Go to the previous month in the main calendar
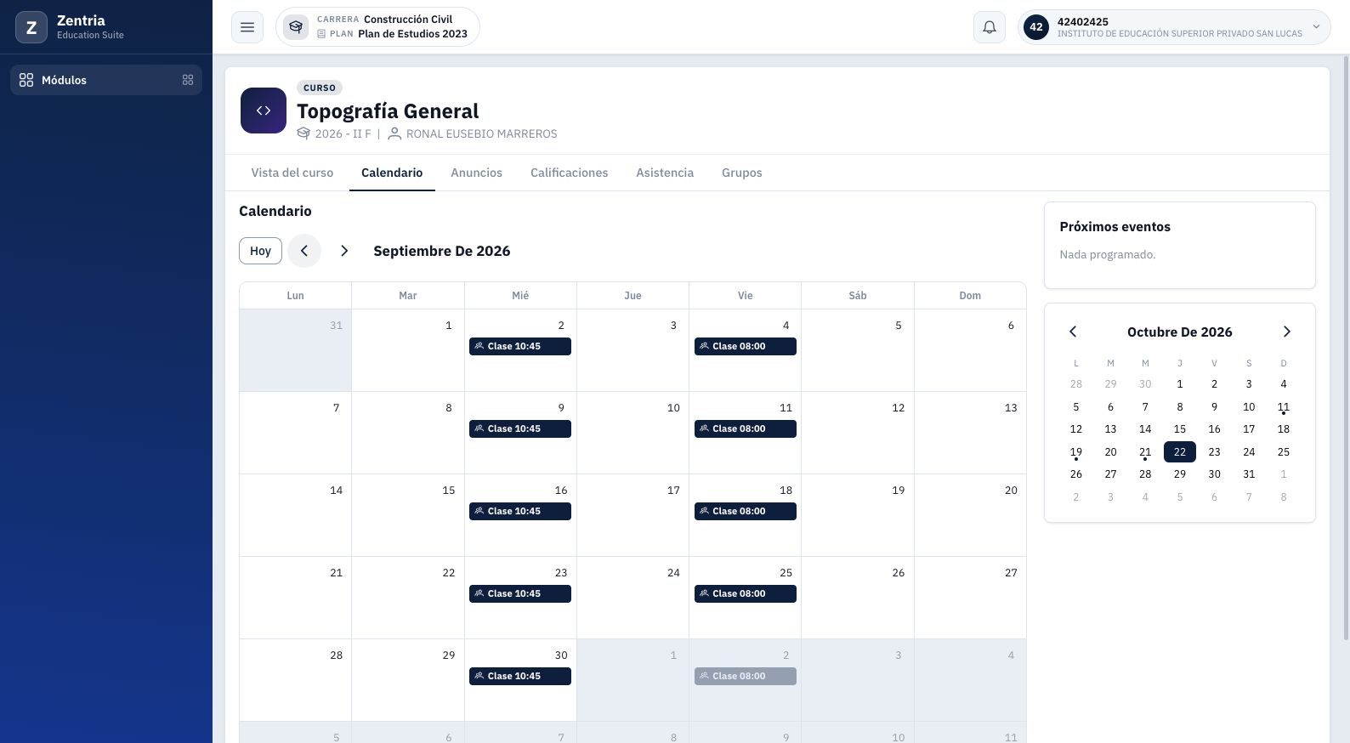Image resolution: width=1350 pixels, height=743 pixels. [x=304, y=251]
